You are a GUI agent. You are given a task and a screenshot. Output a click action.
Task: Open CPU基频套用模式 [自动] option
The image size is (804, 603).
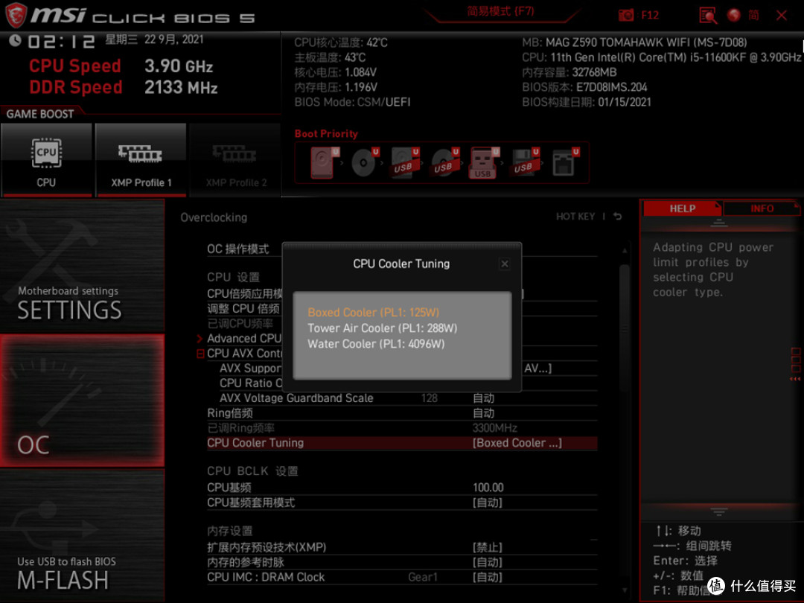[x=487, y=503]
